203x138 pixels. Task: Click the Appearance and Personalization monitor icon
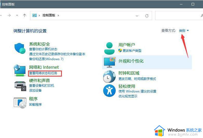(x=109, y=62)
